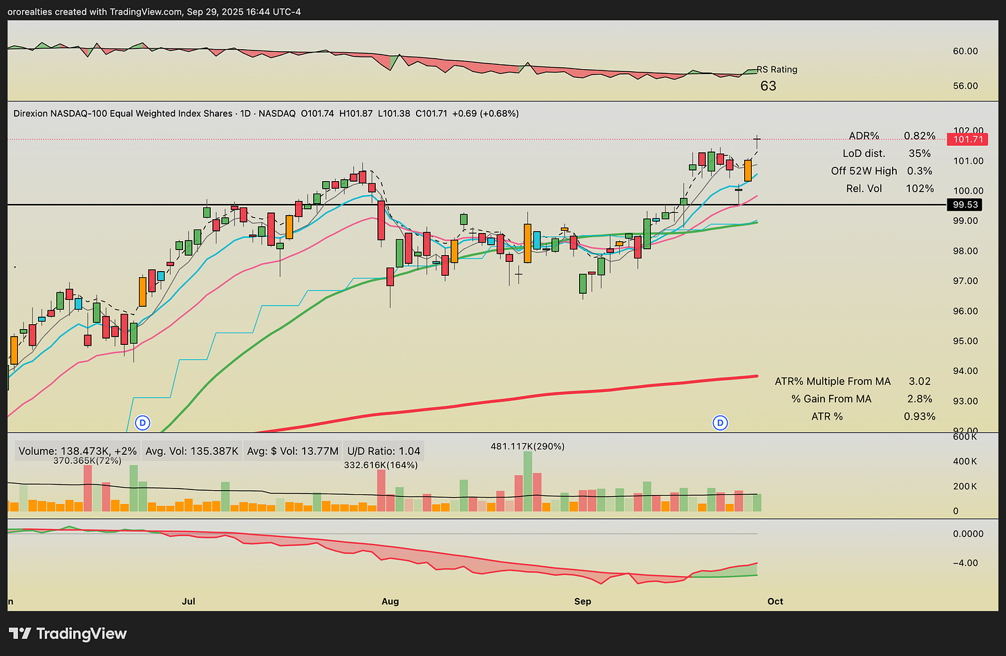The height and width of the screenshot is (656, 1006).
Task: Click the 94.00 price axis label
Action: pyautogui.click(x=965, y=371)
